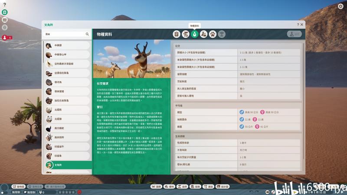Open the 自然 nature build menu
Viewport: 347px width, 195px height.
pyautogui.click(x=182, y=187)
